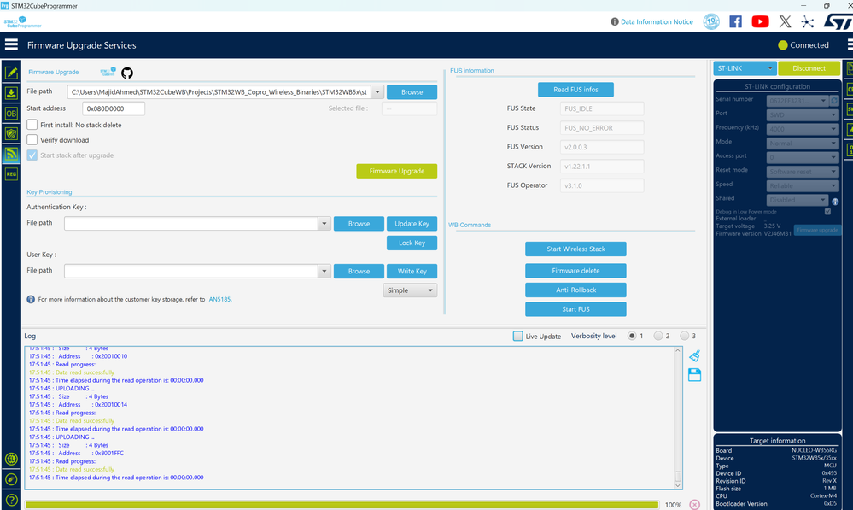
Task: Enable First install: No stack delete
Action: tap(32, 125)
